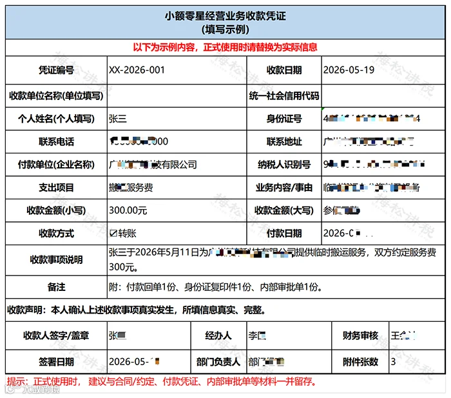Select the 收款声明 declaration row
This screenshot has height=398, width=451.
[x=225, y=310]
